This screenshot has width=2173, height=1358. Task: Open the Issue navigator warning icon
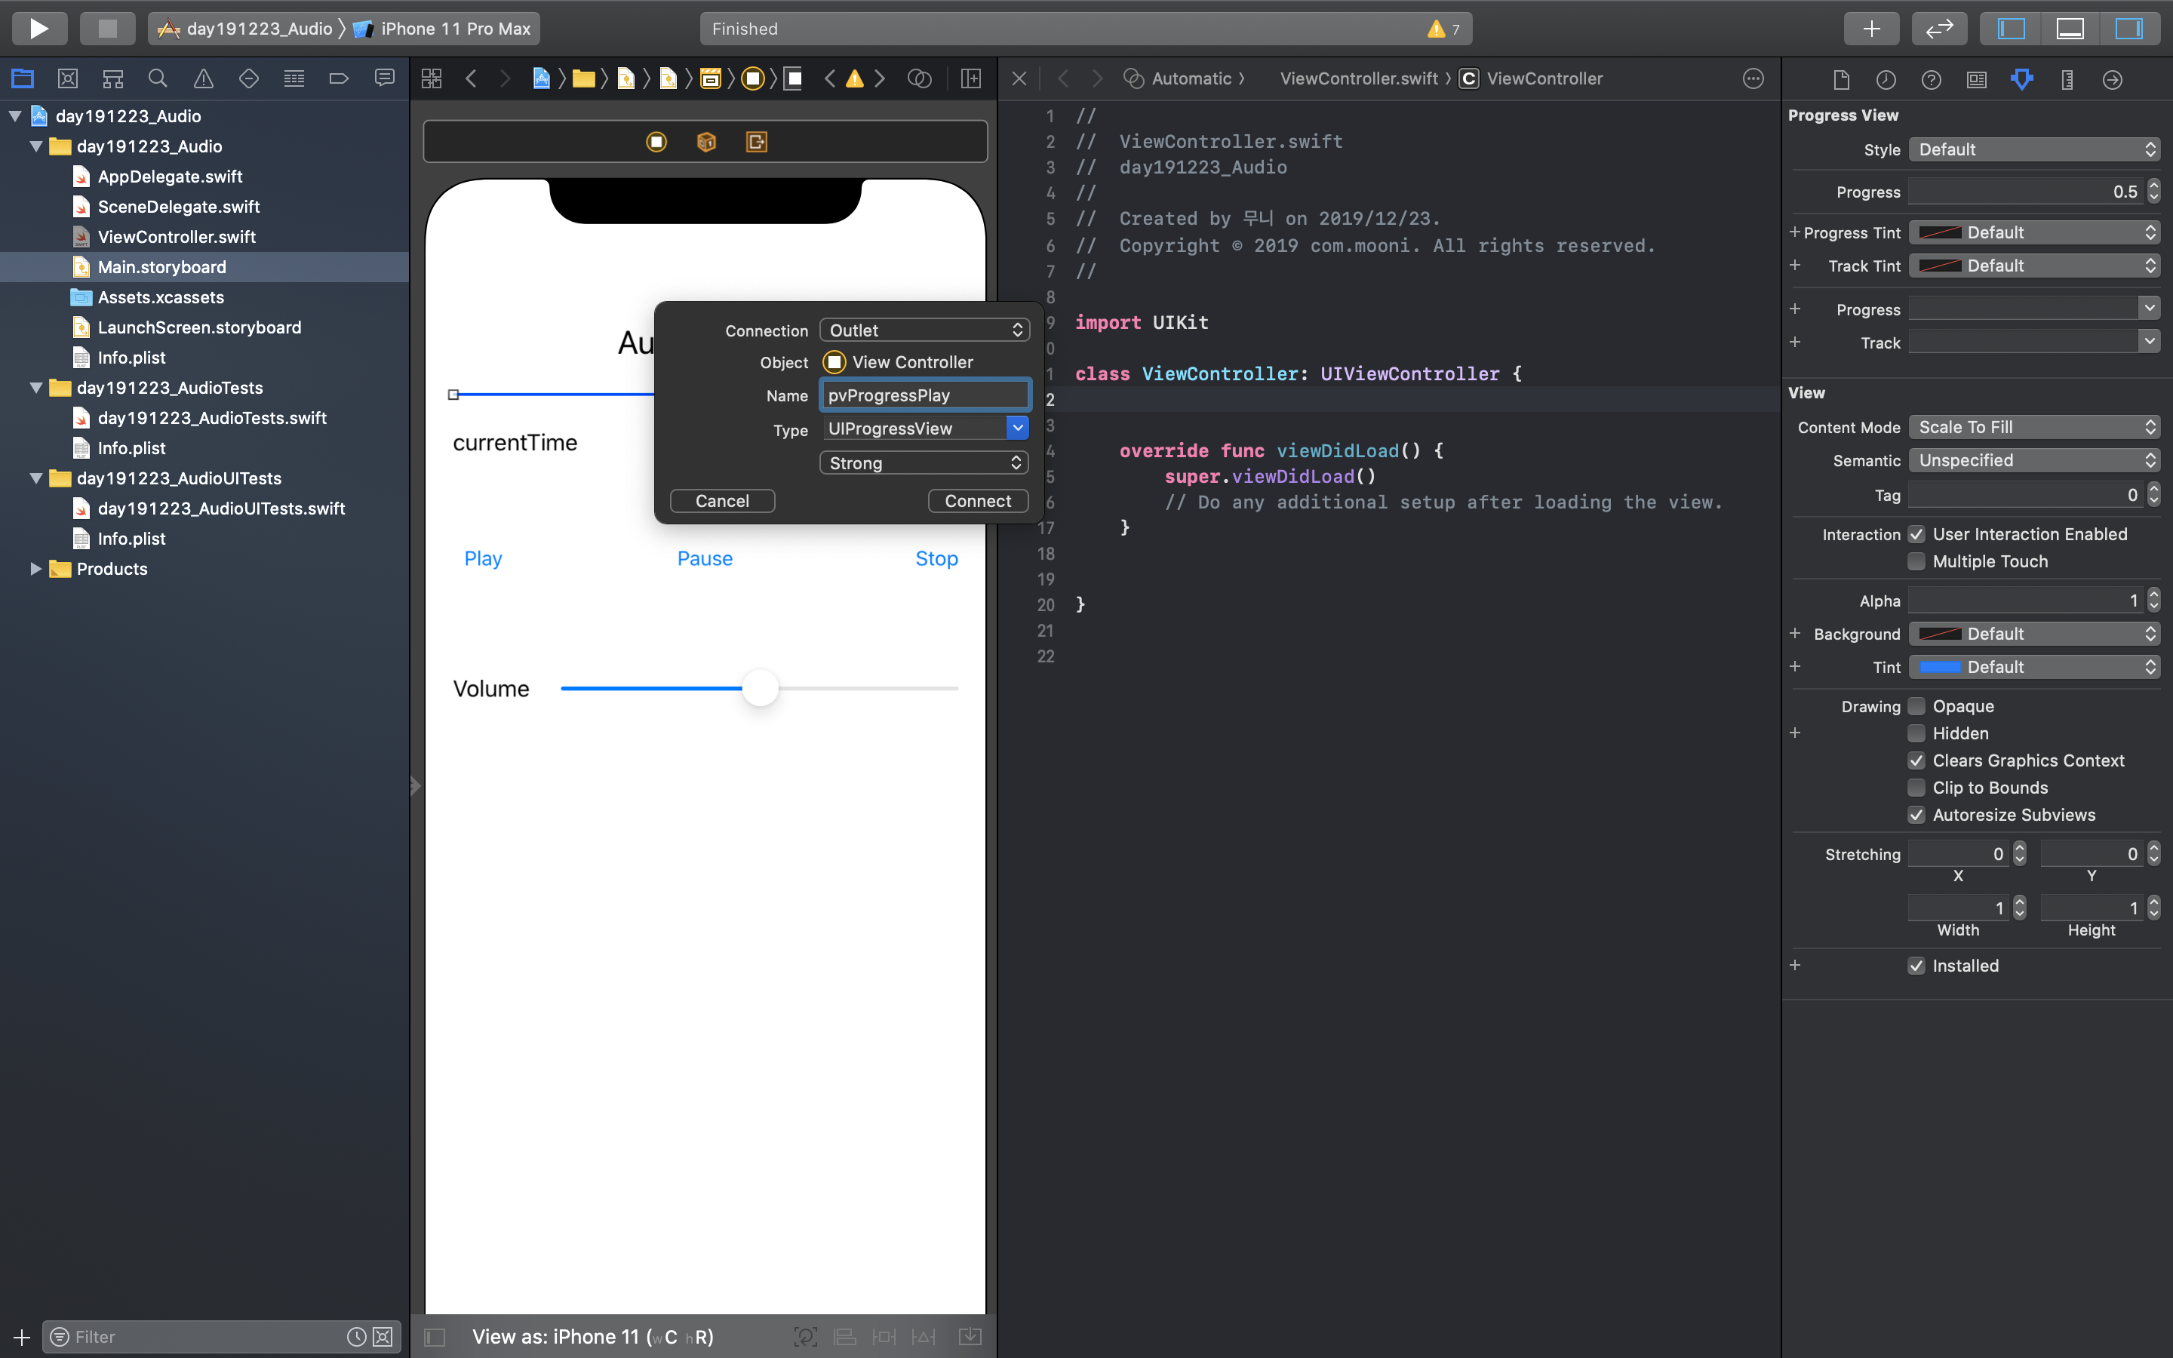203,79
